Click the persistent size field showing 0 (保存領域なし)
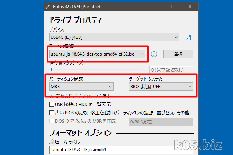The image size is (233, 155). 171,70
